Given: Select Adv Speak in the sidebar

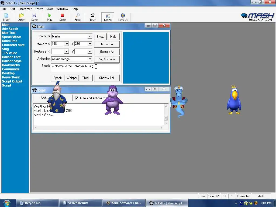Looking at the screenshot, I should (10, 29).
